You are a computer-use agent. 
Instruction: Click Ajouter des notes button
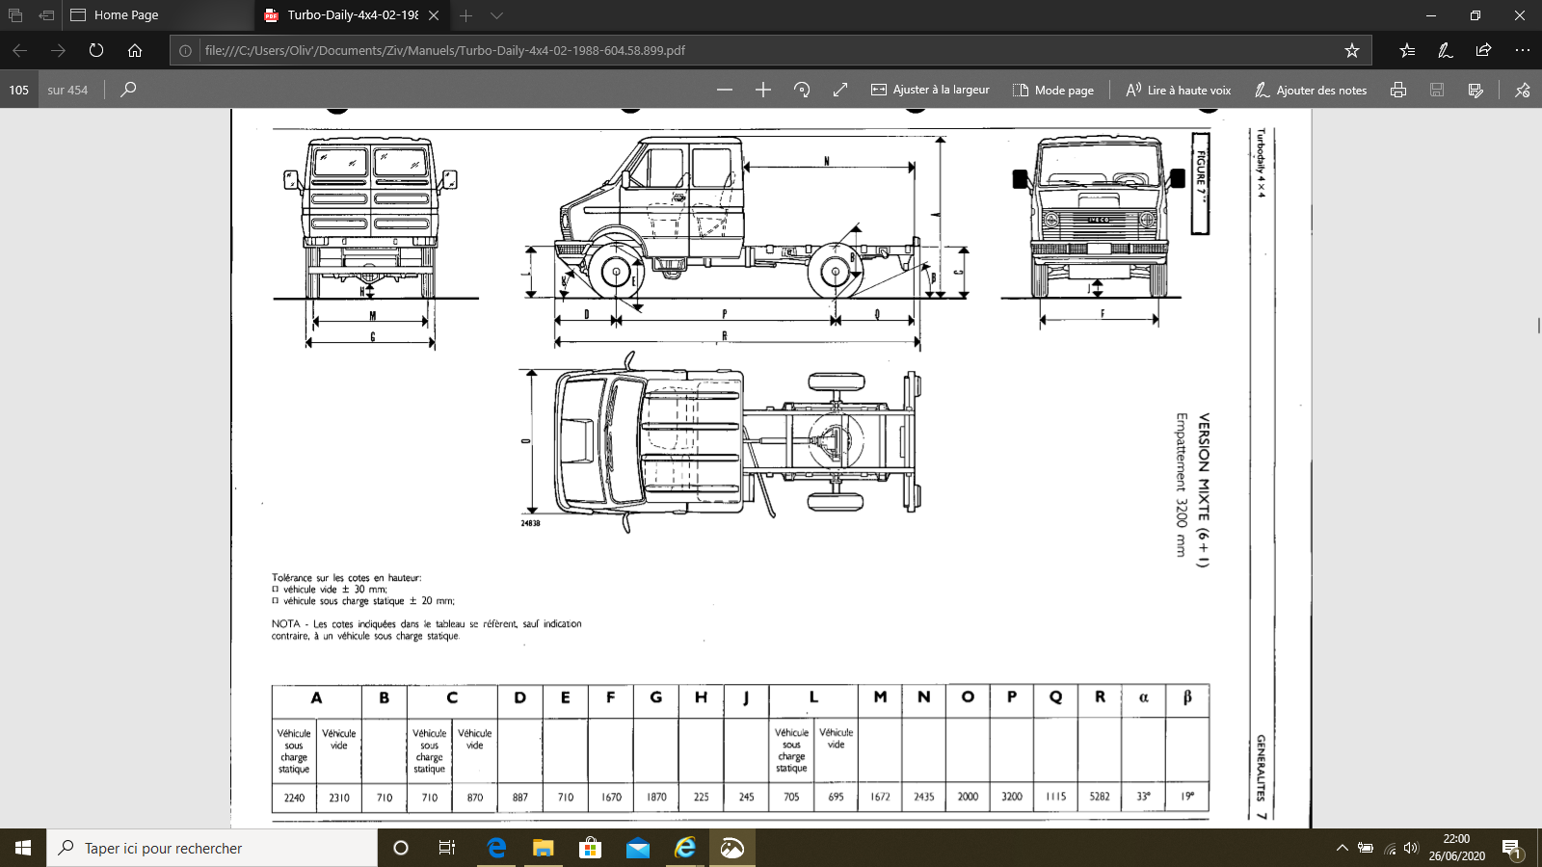pyautogui.click(x=1311, y=90)
